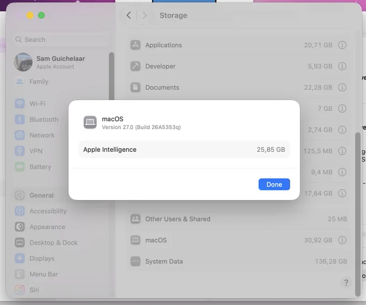Click the Storage pane vertical scrollbar
This screenshot has height=305, width=366.
click(357, 214)
